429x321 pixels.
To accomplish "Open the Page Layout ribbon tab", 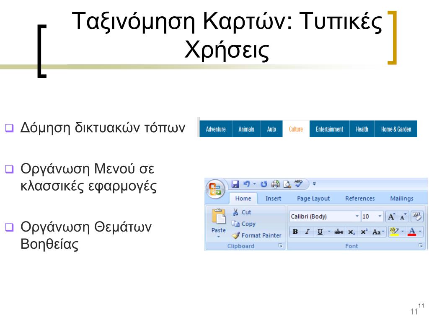I will coord(313,199).
